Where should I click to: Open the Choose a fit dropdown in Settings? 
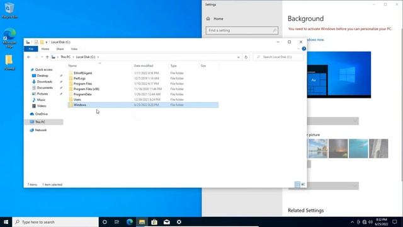[x=323, y=185]
